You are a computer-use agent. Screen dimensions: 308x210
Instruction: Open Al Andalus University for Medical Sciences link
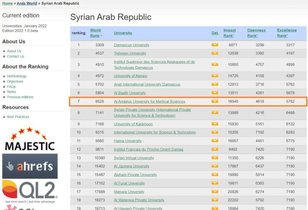[x=150, y=101]
